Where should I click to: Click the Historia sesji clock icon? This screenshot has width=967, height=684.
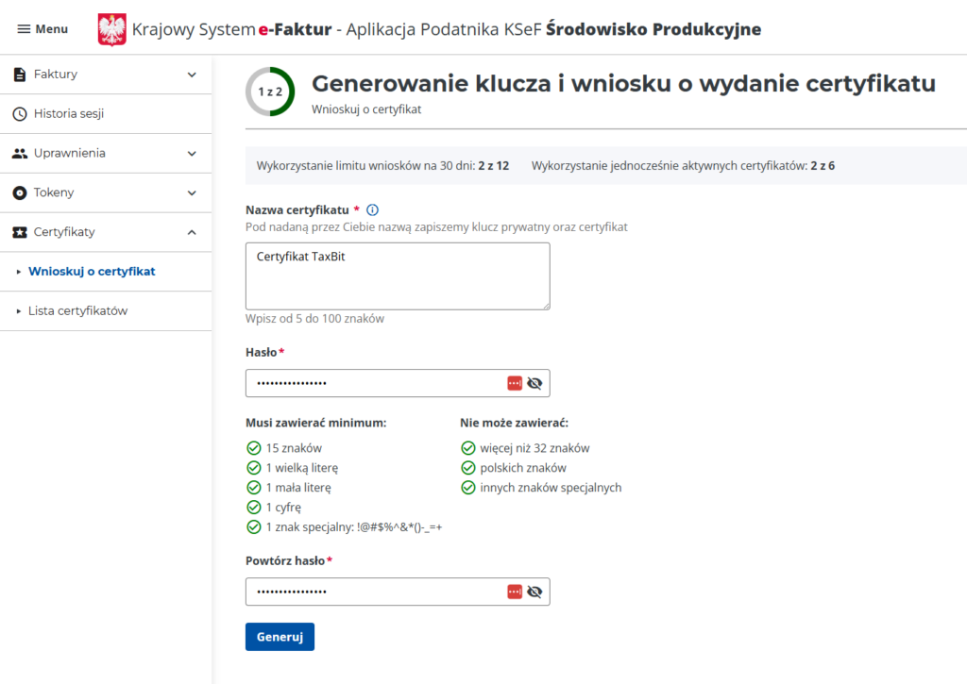[20, 114]
